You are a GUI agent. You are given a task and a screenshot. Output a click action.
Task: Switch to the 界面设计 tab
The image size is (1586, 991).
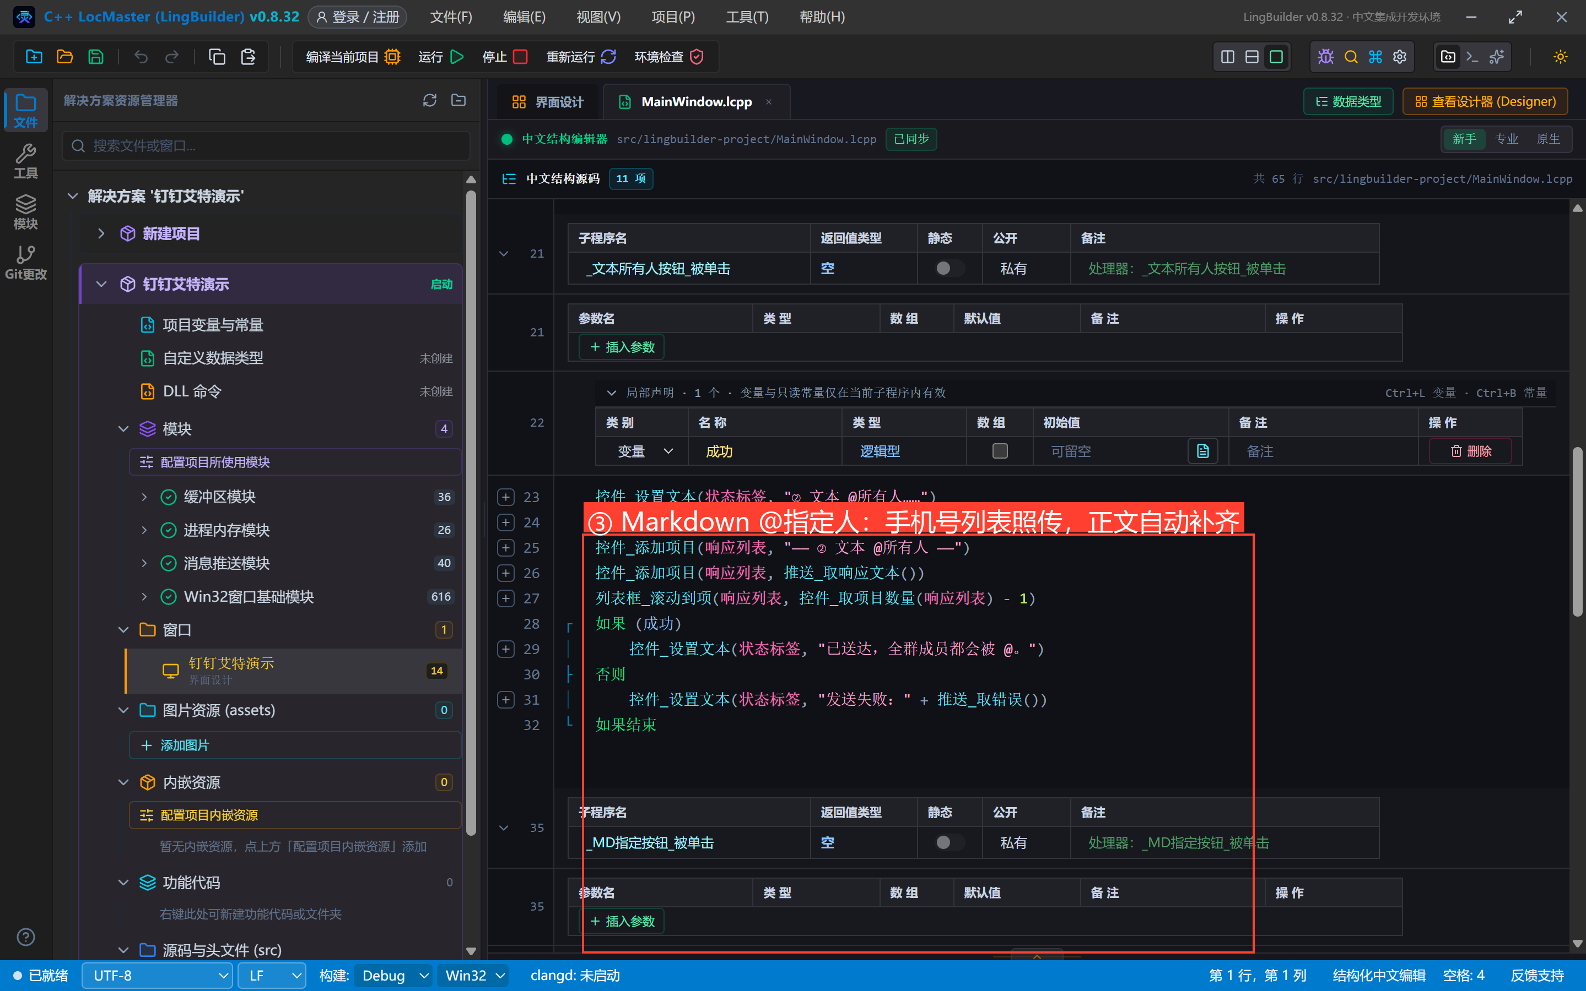coord(548,102)
